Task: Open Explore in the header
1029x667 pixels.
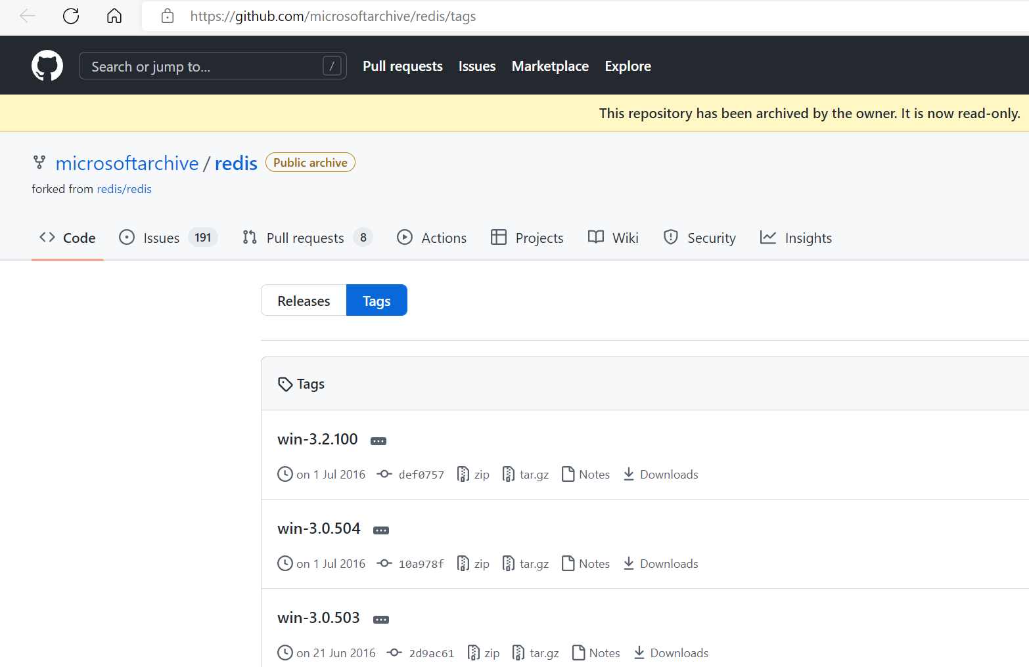Action: 628,66
